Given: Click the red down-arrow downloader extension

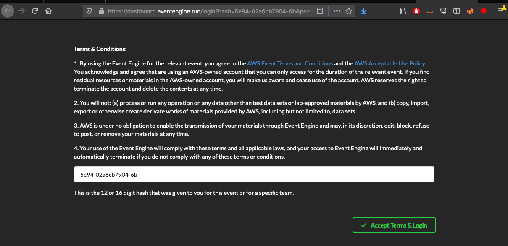Looking at the screenshot, I should [483, 11].
